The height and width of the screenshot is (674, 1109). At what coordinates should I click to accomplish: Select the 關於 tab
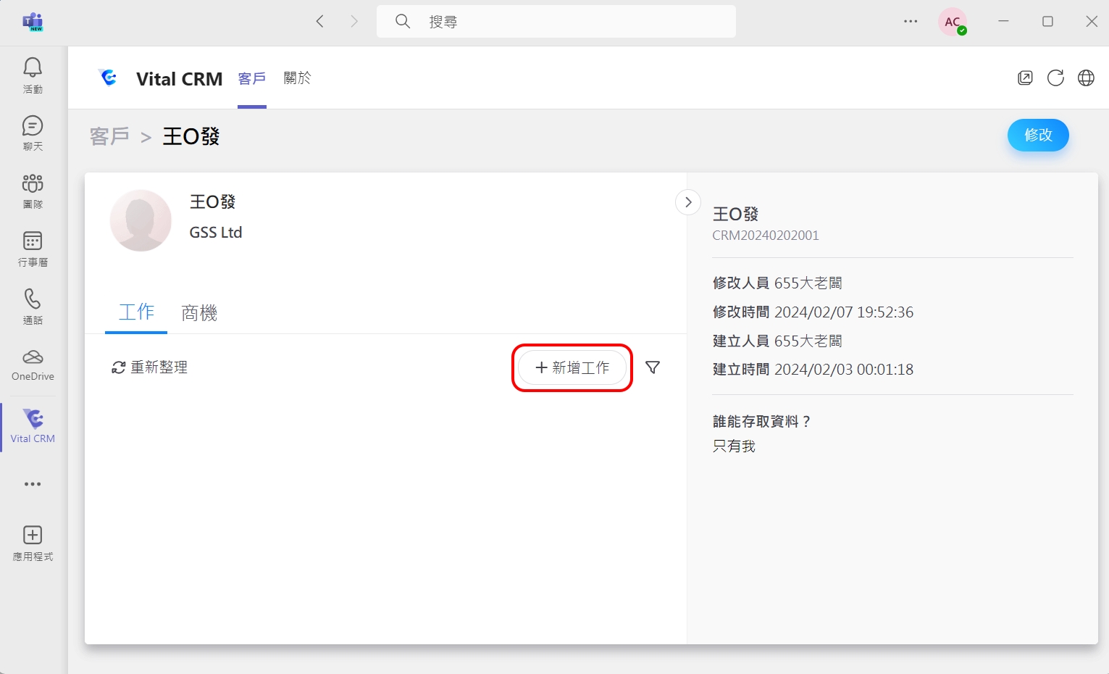pos(297,78)
